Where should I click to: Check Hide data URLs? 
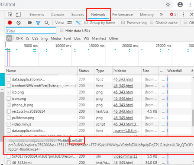tap(61, 30)
